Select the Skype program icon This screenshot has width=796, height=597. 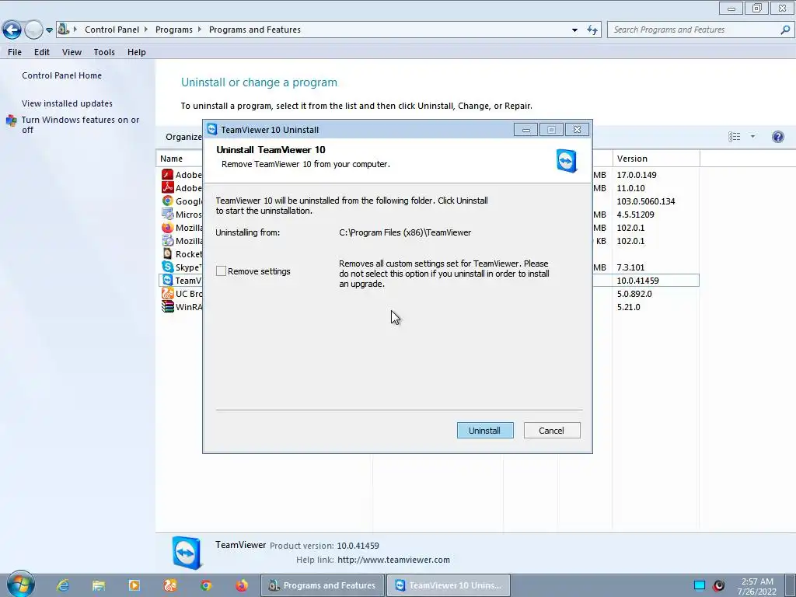coord(168,267)
